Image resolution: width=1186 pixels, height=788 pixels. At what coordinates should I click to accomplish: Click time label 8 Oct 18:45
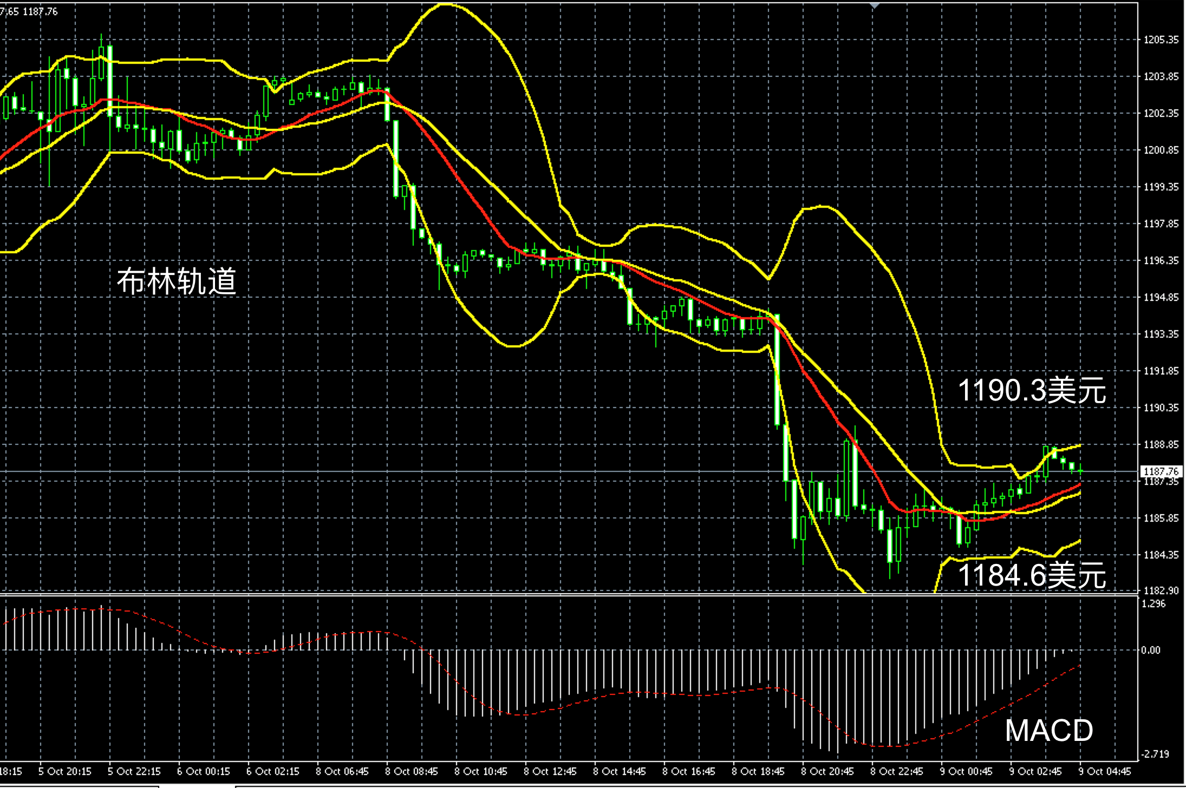coord(758,771)
